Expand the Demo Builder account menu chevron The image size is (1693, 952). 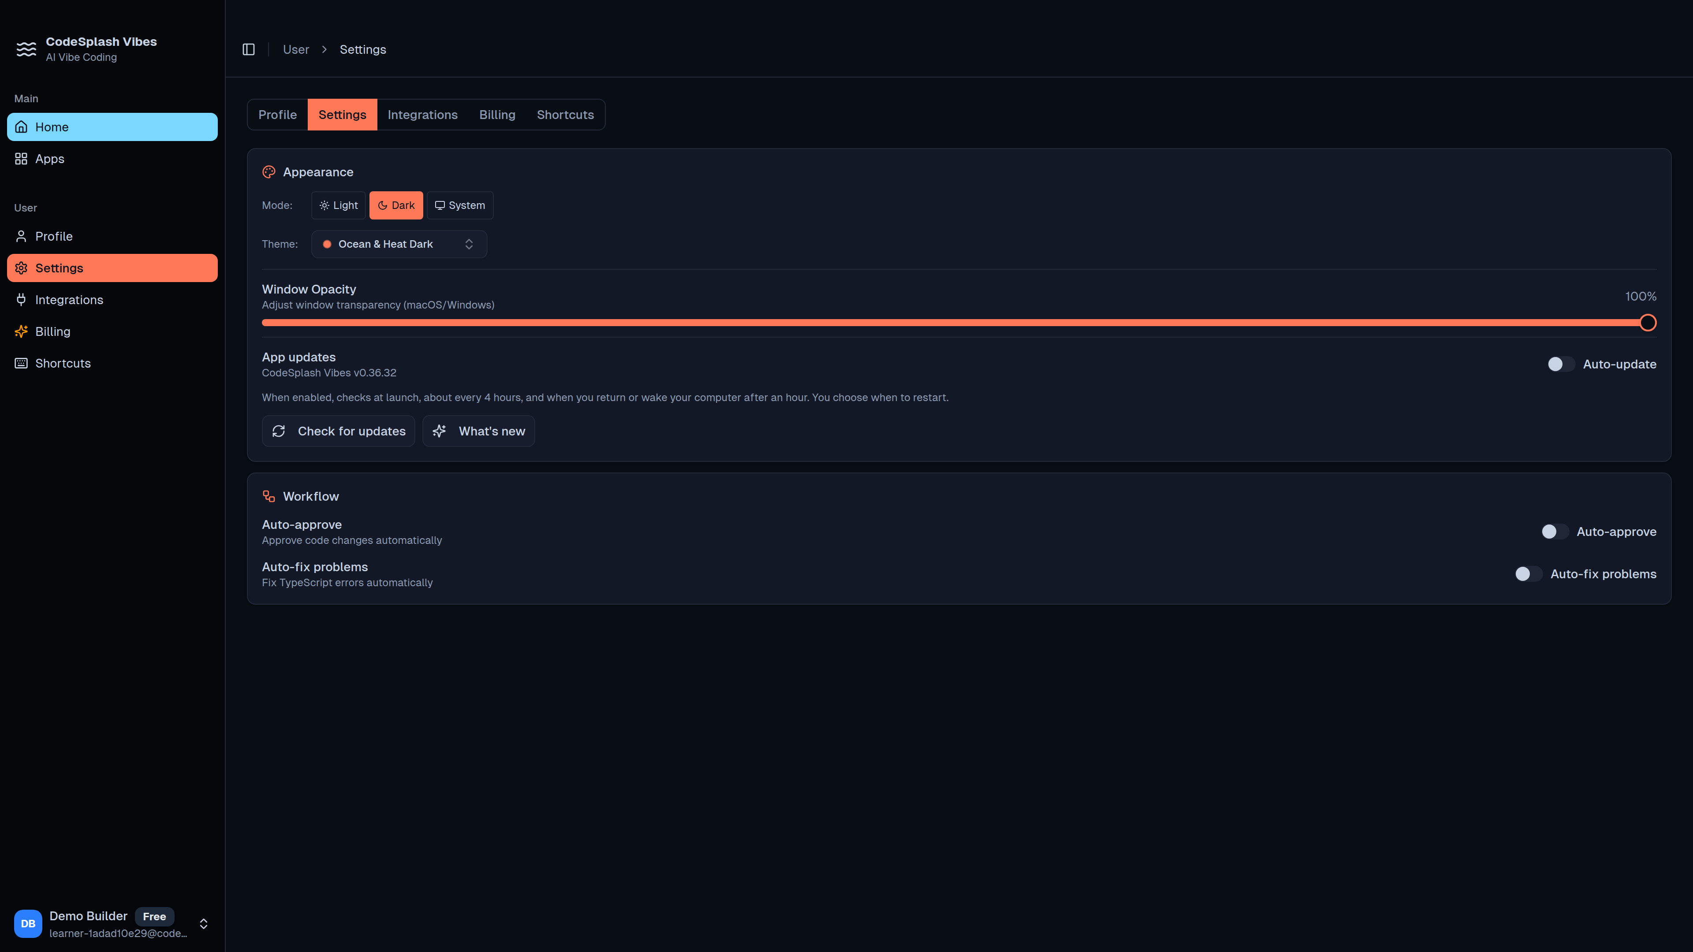click(204, 924)
